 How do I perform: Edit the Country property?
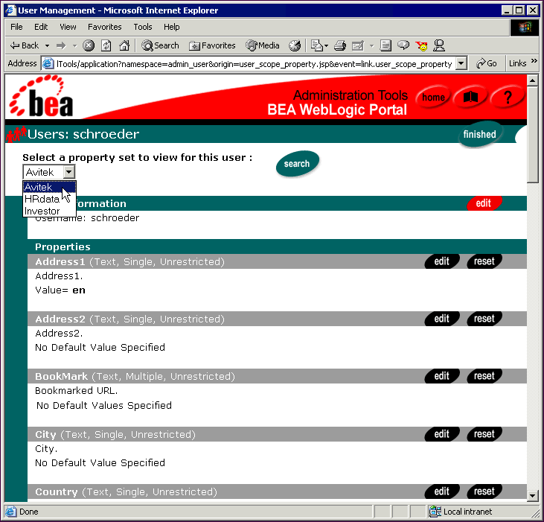(x=441, y=491)
